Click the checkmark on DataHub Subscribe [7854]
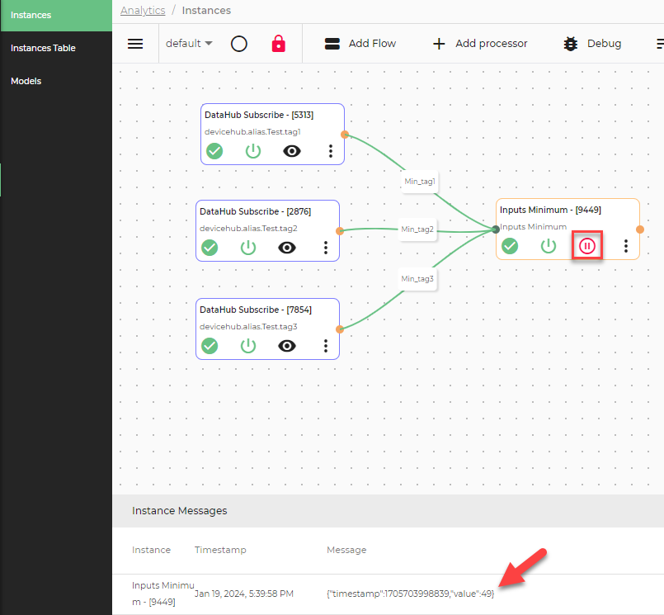664x615 pixels. click(210, 346)
